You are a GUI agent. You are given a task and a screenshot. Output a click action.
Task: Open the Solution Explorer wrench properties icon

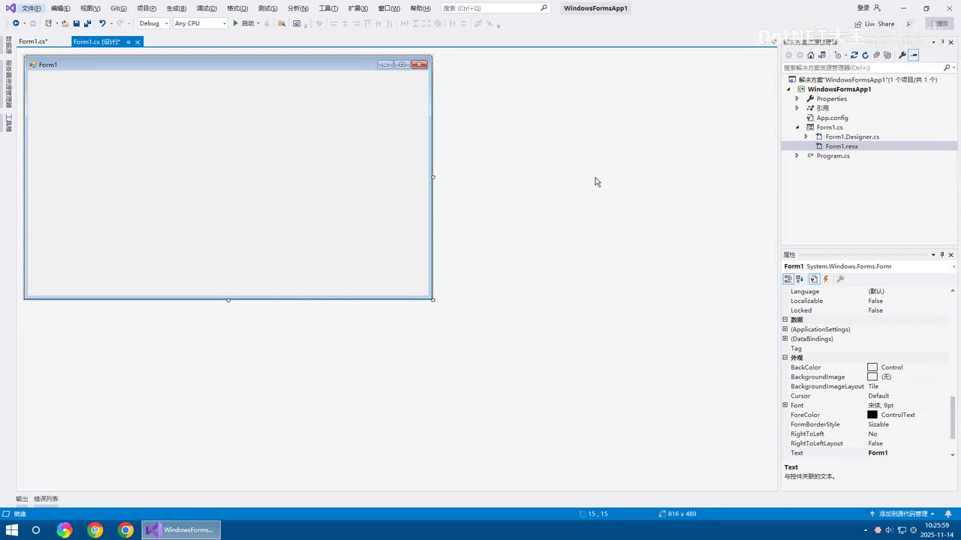(902, 55)
